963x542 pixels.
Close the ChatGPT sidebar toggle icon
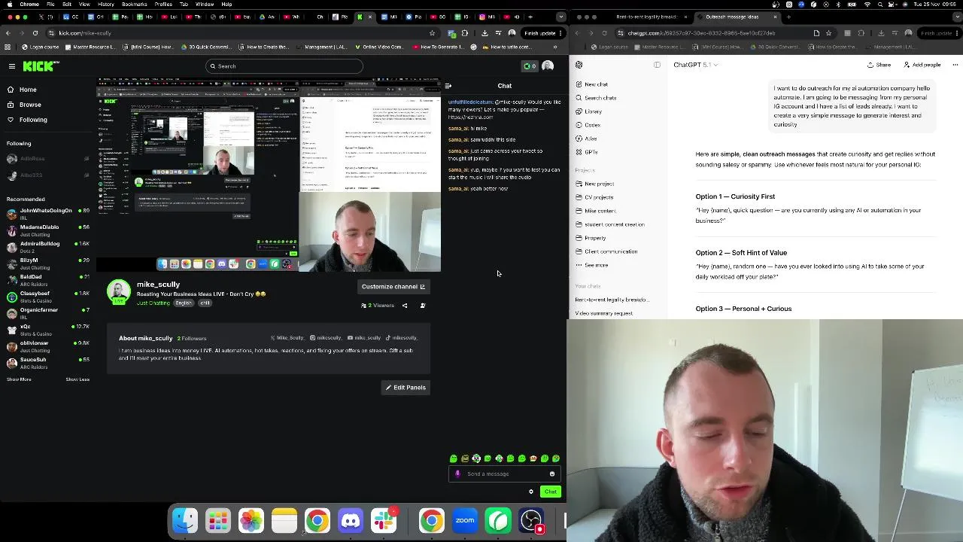coord(657,65)
